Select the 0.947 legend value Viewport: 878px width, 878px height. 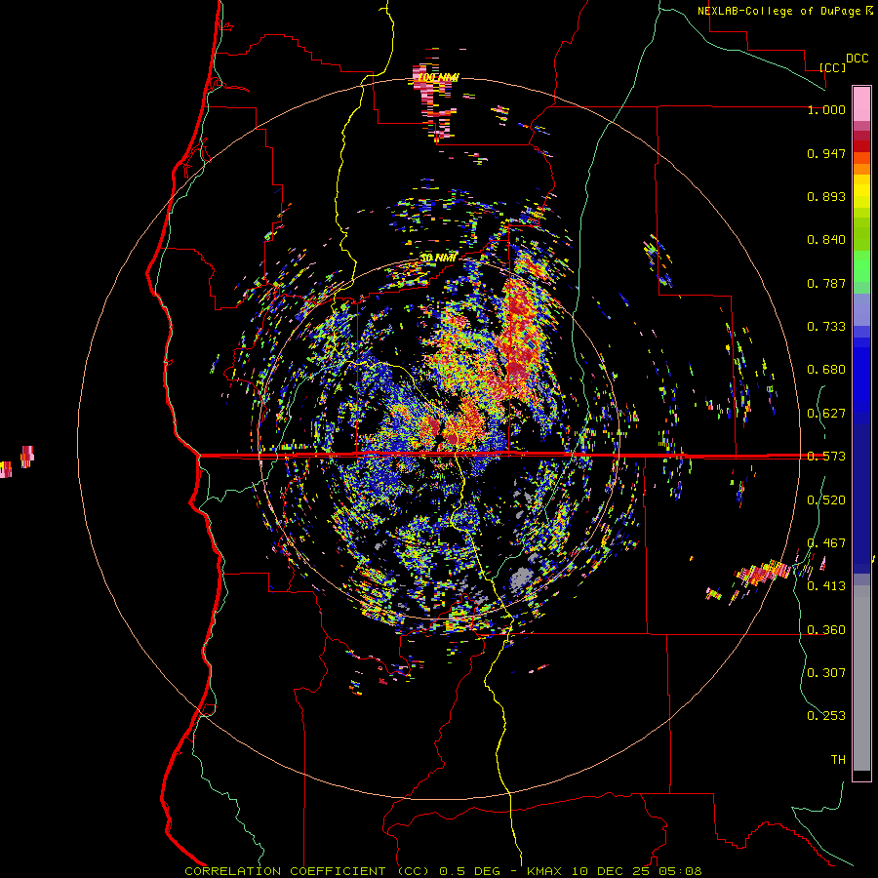[826, 153]
